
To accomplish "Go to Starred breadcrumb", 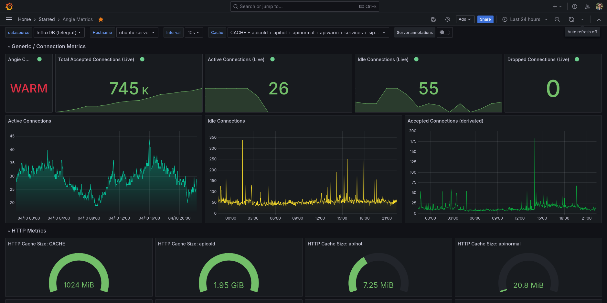I will click(47, 19).
